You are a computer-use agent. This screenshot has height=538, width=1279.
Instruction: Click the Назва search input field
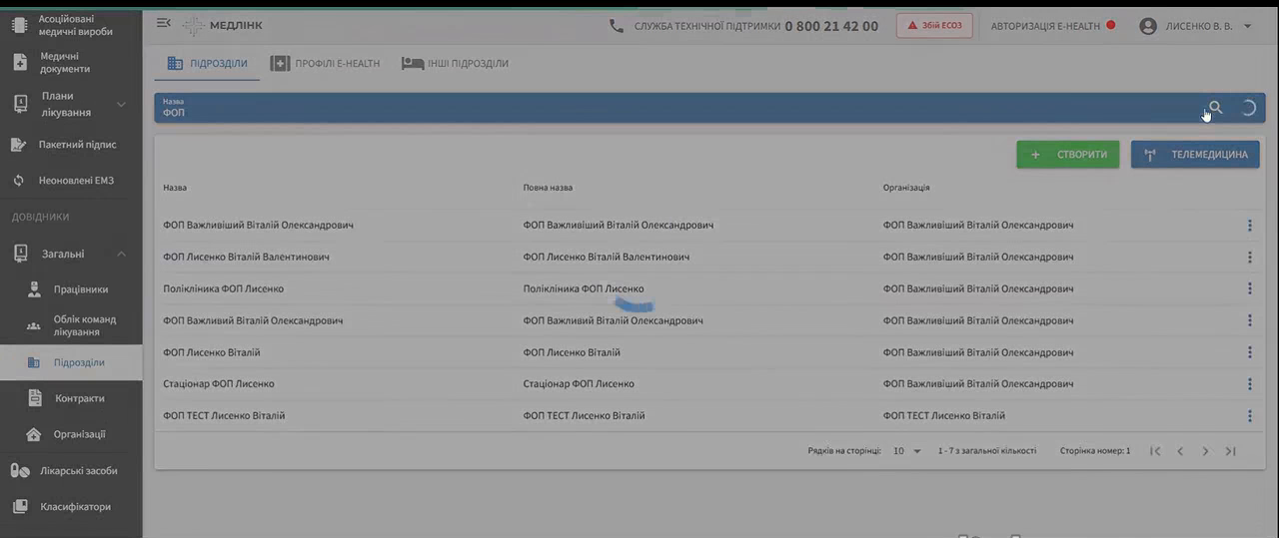coord(679,108)
